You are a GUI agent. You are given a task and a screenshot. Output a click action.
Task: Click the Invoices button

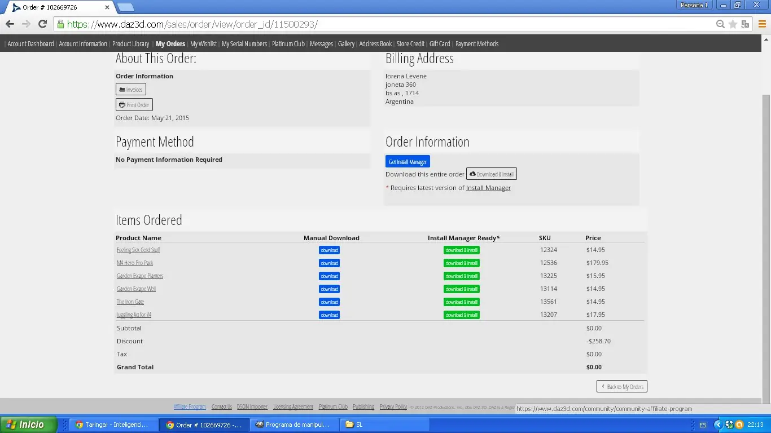click(x=131, y=89)
